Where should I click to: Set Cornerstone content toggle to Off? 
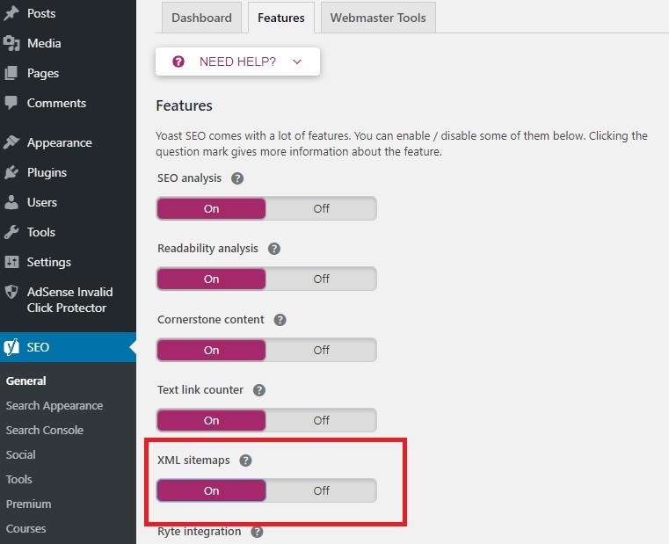tap(321, 351)
